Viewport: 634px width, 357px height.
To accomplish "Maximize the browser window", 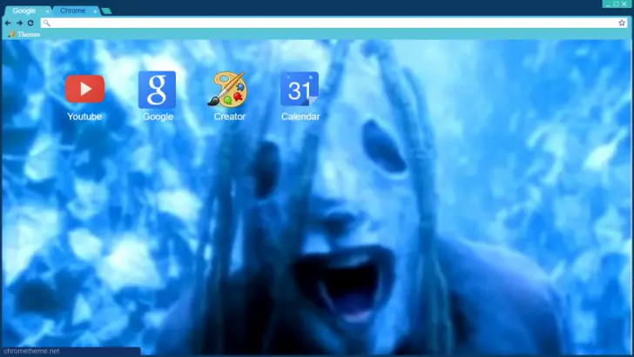I will [616, 3].
